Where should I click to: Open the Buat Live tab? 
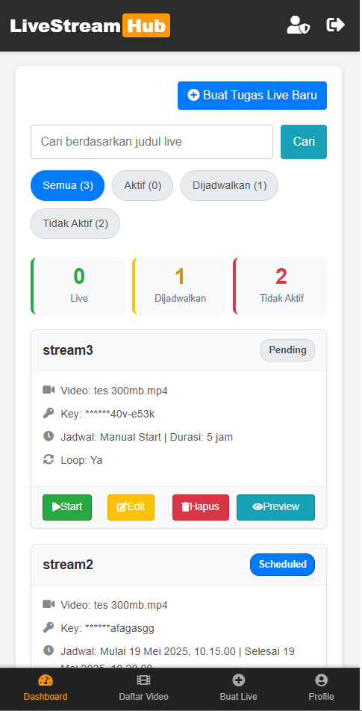click(x=238, y=689)
